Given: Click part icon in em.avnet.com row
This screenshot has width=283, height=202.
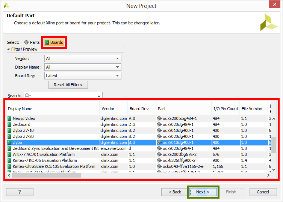Looking at the screenshot, I should pos(159,148).
